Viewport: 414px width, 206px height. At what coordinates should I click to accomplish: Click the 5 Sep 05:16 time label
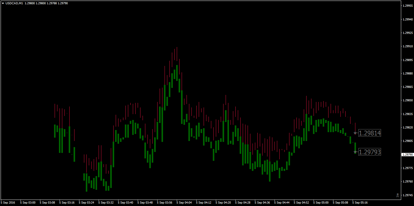(360, 202)
